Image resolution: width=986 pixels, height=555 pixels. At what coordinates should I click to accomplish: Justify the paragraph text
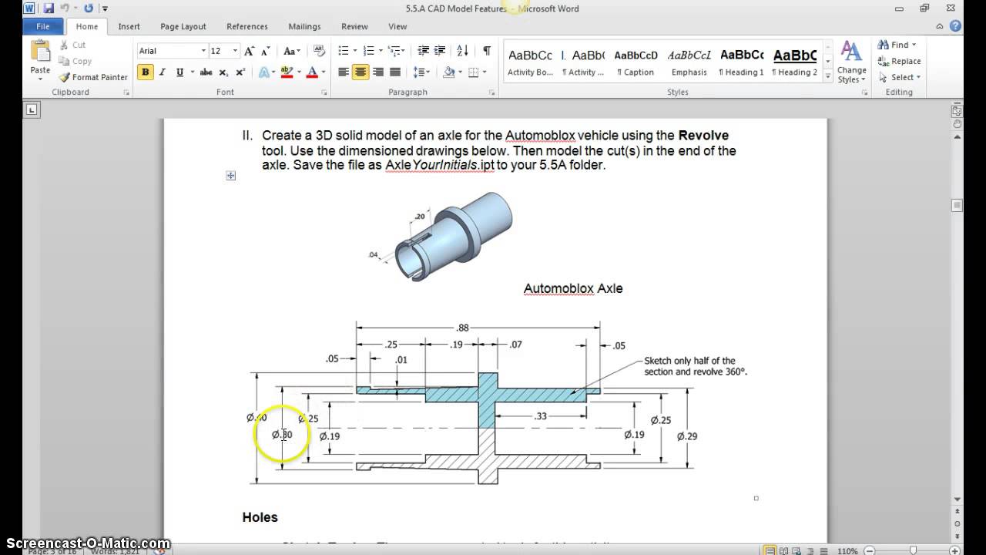[x=395, y=72]
